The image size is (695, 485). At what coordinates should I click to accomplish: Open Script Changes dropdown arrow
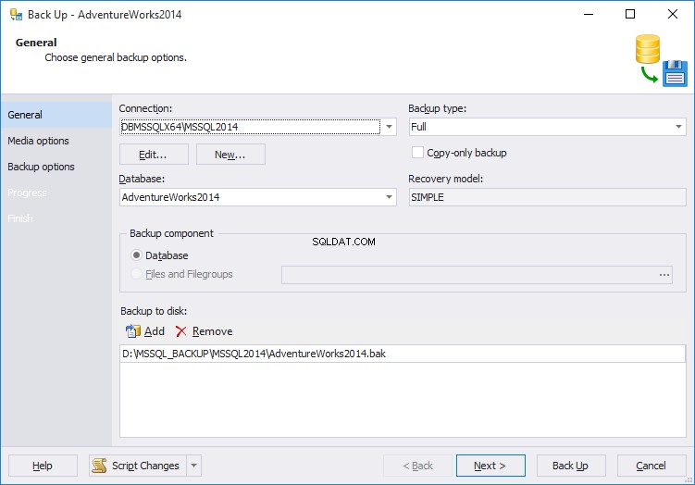(193, 466)
